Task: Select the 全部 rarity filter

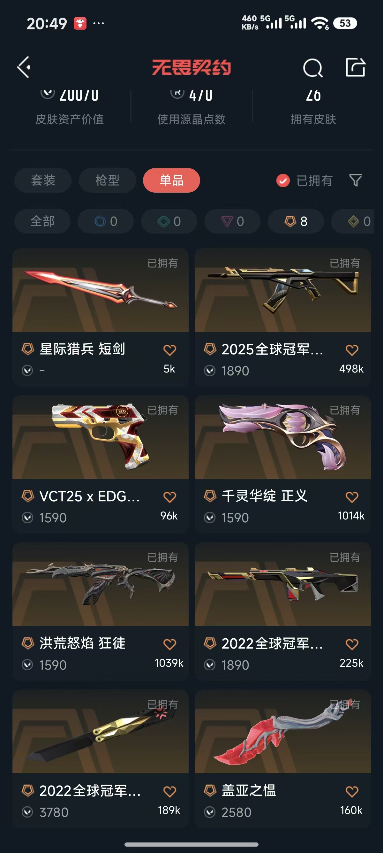Action: coord(42,221)
